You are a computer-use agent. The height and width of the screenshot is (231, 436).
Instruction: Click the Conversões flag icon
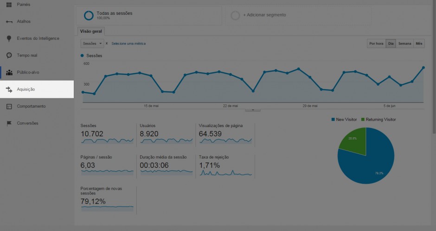pos(9,123)
